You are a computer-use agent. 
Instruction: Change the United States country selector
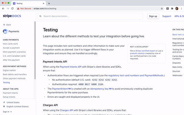[x=13, y=102]
